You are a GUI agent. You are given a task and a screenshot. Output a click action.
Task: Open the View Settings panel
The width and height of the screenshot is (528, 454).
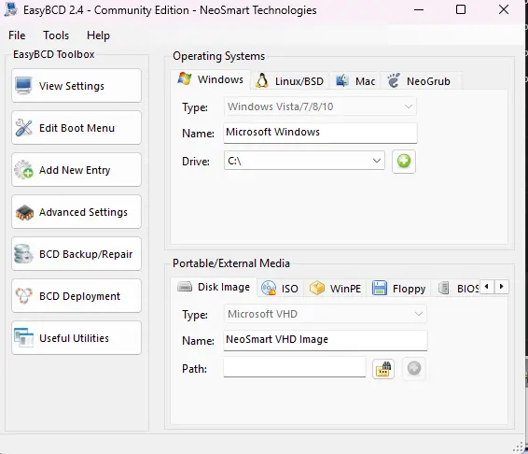tap(76, 86)
